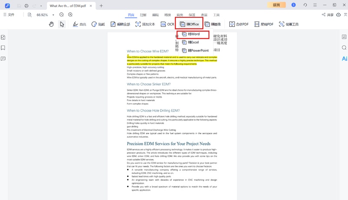Open the AI assistant on right sidebar

coord(344,58)
